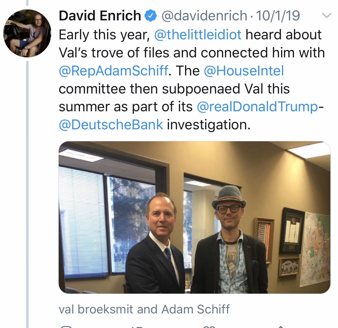The width and height of the screenshot is (338, 328).
Task: Open the @HouseIntel mention link
Action: (x=244, y=71)
